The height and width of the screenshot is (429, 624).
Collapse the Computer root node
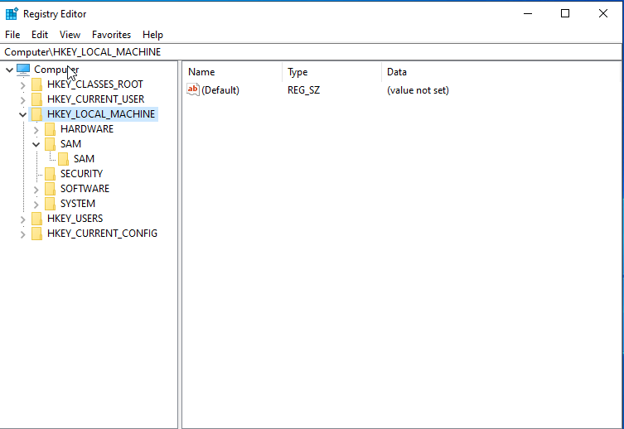pos(10,70)
